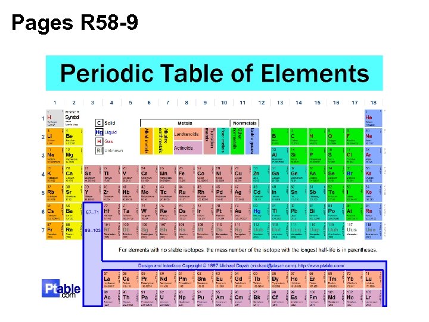This screenshot has height=322, width=429.
Task: Select the Solid state legend box 'C'
Action: (99, 123)
